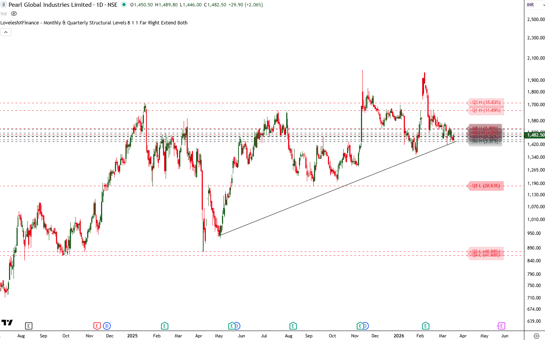Screen dimensions: 545x340
Task: Open the green earnings marker before Jun 2025
Action: [232, 326]
